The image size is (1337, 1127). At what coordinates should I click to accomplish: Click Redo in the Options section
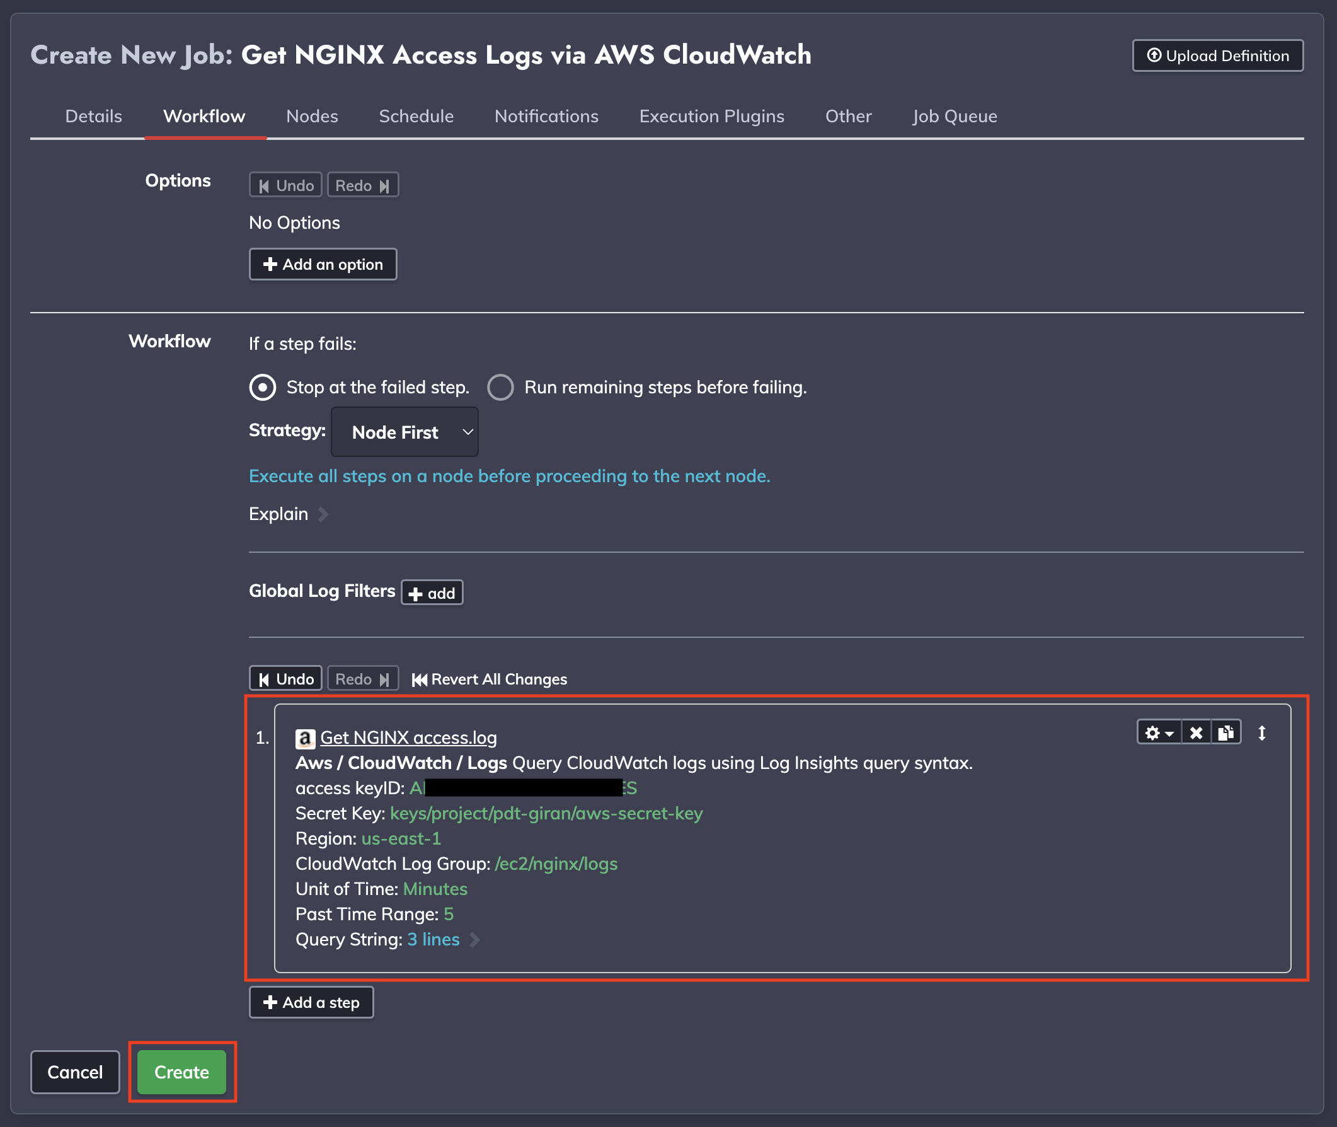click(x=363, y=185)
